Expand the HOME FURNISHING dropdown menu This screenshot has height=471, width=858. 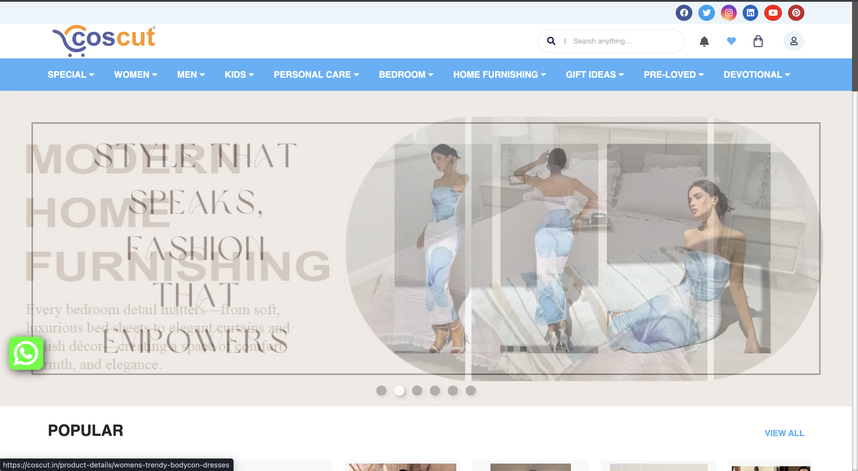pos(499,74)
